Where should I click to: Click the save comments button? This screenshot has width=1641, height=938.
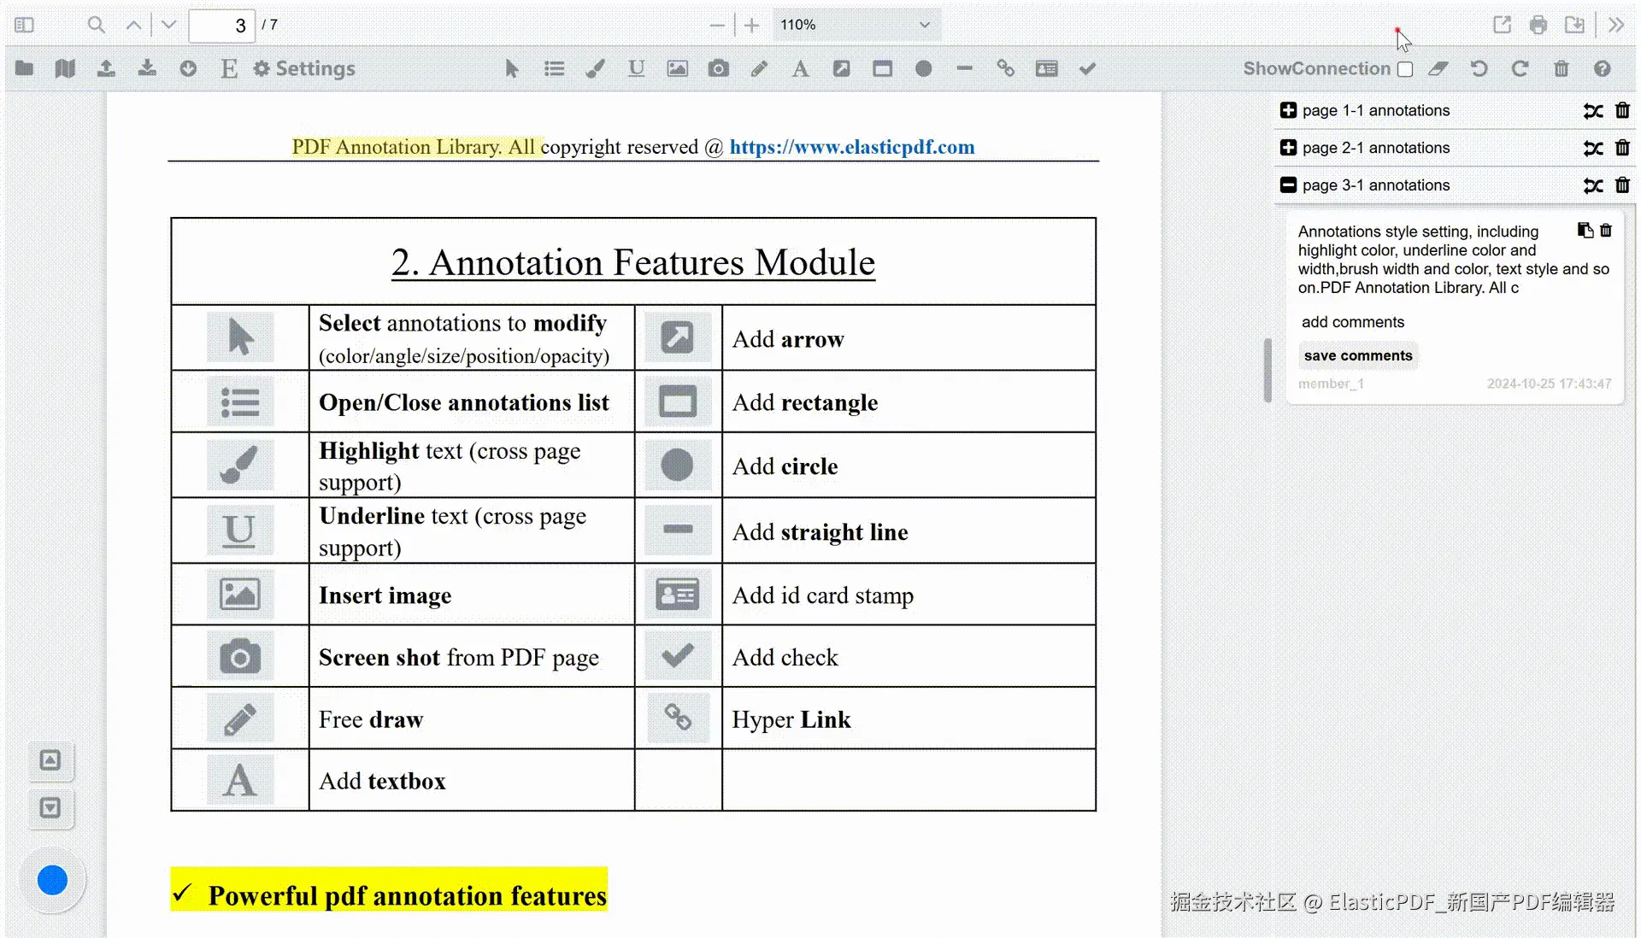coord(1357,355)
